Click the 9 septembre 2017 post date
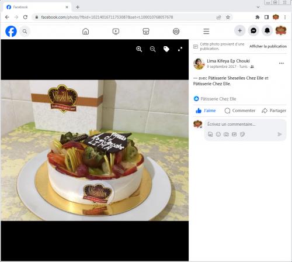 [221, 67]
